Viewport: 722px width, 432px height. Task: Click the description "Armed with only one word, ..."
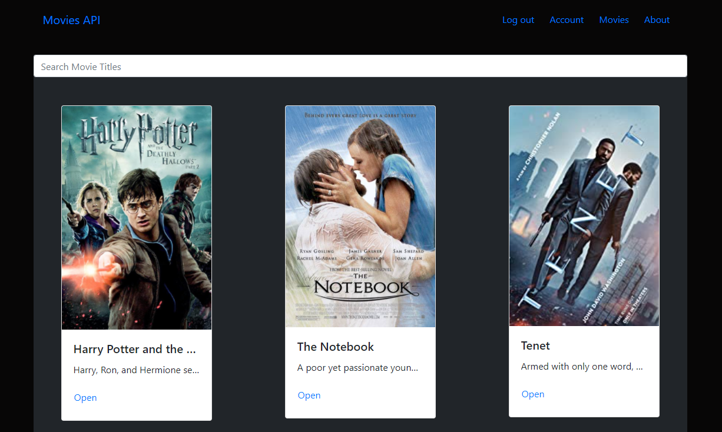(x=582, y=367)
